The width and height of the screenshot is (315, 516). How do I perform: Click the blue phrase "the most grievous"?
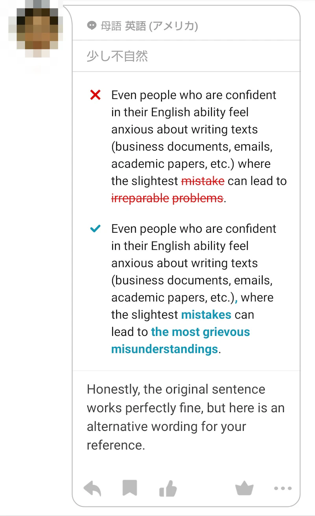click(200, 332)
